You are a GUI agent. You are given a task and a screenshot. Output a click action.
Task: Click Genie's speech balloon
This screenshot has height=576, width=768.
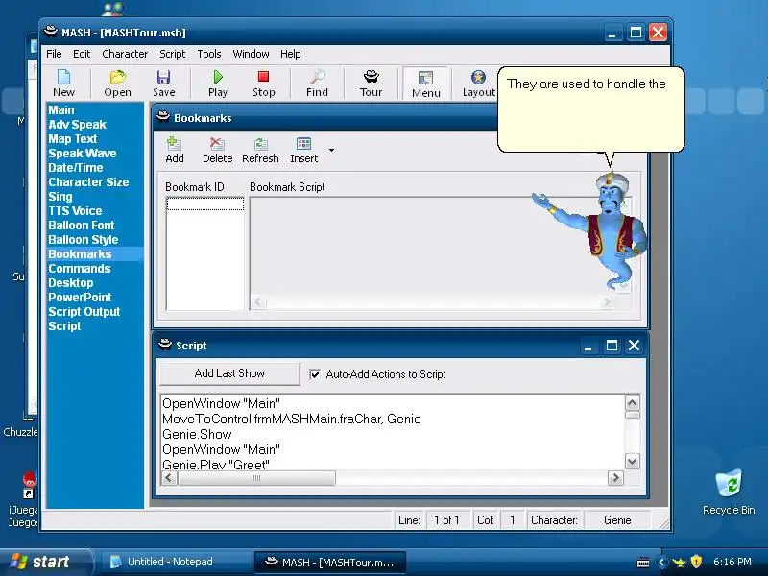point(590,109)
